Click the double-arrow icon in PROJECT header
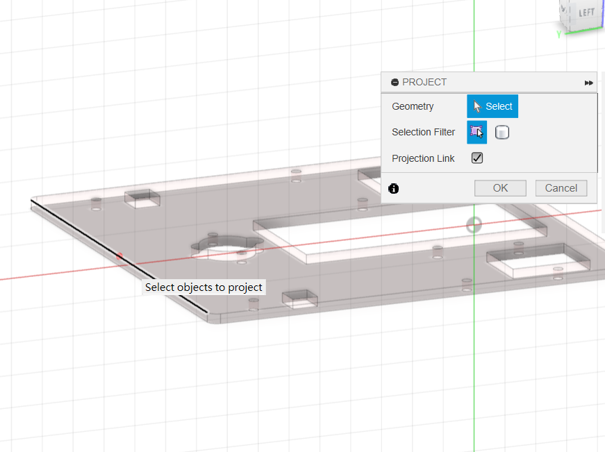This screenshot has height=452, width=605. pyautogui.click(x=588, y=83)
